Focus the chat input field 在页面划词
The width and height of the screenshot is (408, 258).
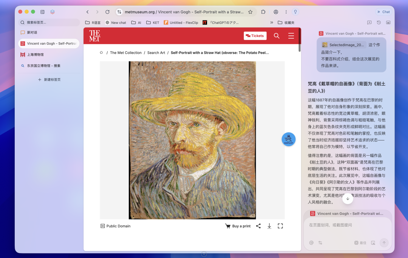tap(348, 225)
